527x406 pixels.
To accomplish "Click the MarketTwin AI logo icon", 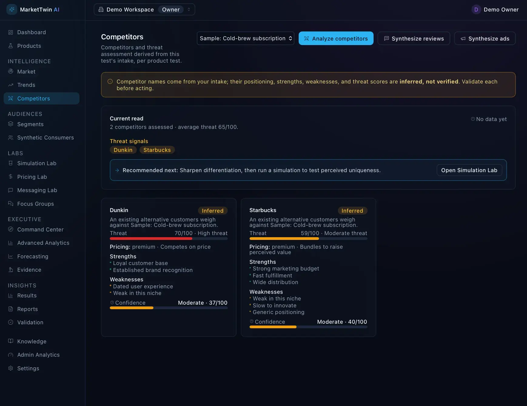I will pyautogui.click(x=12, y=9).
